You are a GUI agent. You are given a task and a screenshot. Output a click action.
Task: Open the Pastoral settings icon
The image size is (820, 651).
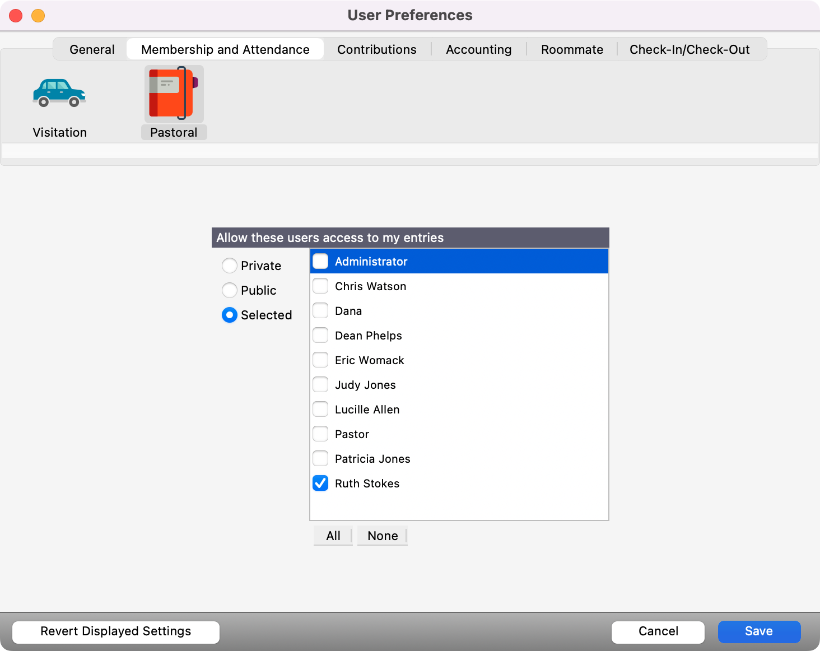174,94
